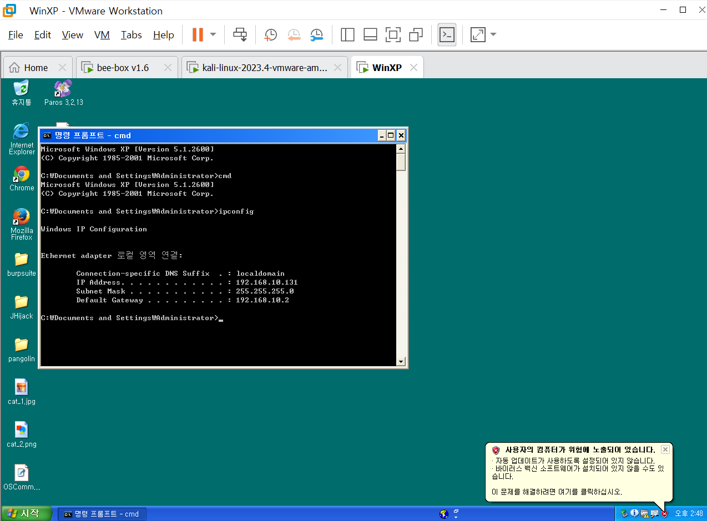Minimize the VMware Workstation window
The width and height of the screenshot is (707, 521).
[x=663, y=10]
